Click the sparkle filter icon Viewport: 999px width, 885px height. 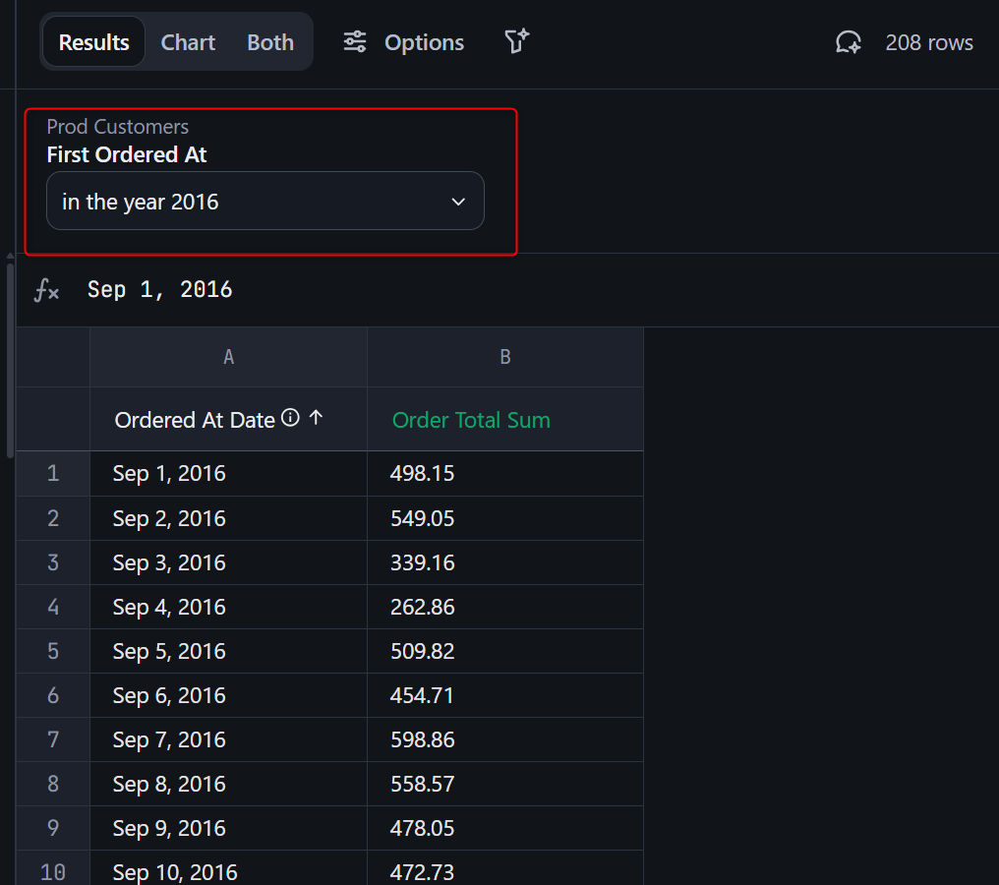[x=516, y=41]
